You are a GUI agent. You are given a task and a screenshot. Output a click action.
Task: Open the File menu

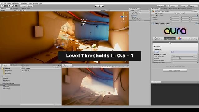click(2, 3)
